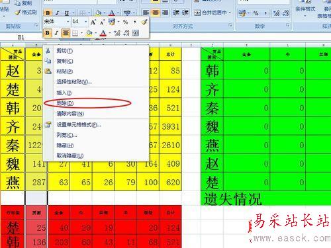The image size is (331, 248).
Task: Toggle Italic on the mini toolbar
Action: click(x=56, y=33)
